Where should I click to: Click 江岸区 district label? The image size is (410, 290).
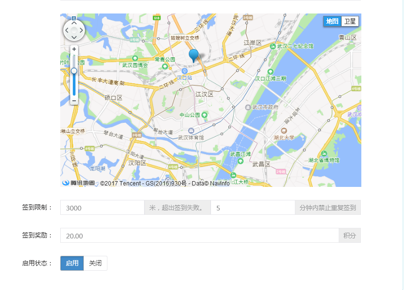[252, 42]
